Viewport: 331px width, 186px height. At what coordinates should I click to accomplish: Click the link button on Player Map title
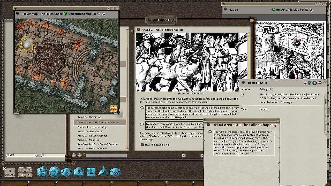coord(18,13)
